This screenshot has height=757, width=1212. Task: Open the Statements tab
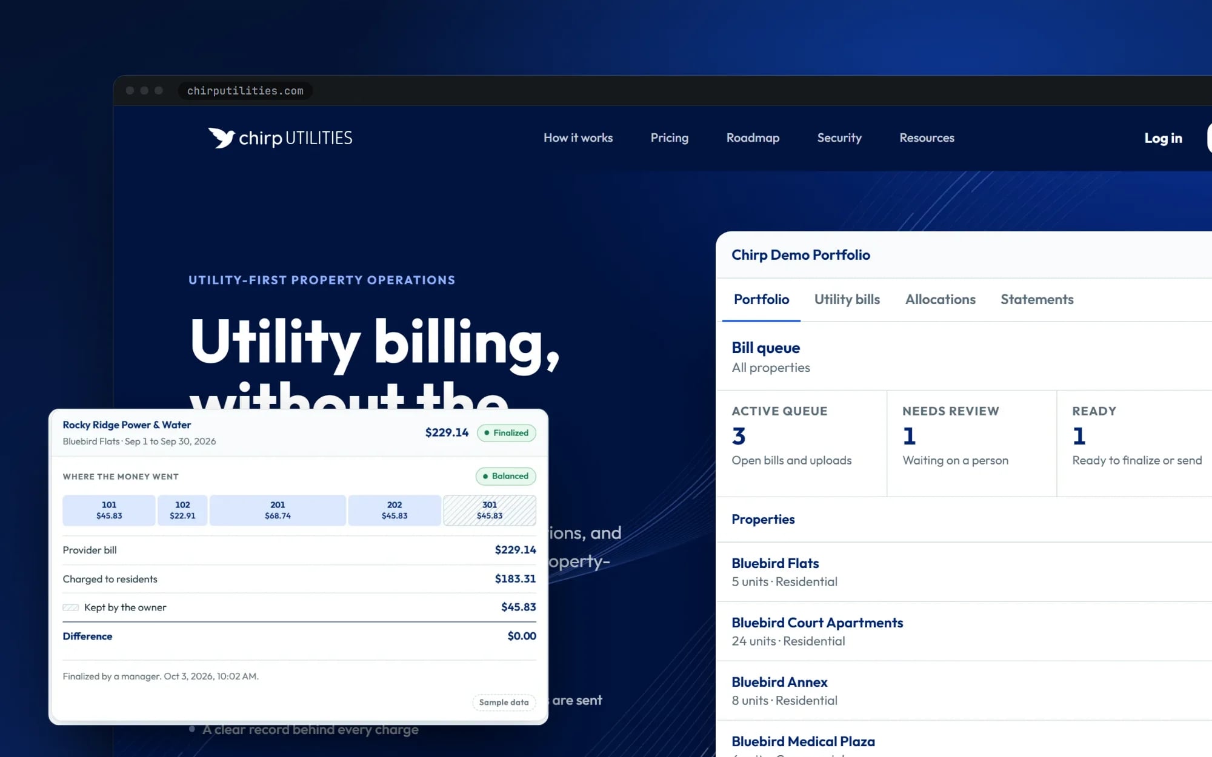[x=1037, y=299]
